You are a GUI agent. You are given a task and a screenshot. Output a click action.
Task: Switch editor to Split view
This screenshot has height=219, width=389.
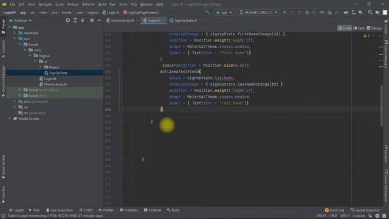click(359, 28)
